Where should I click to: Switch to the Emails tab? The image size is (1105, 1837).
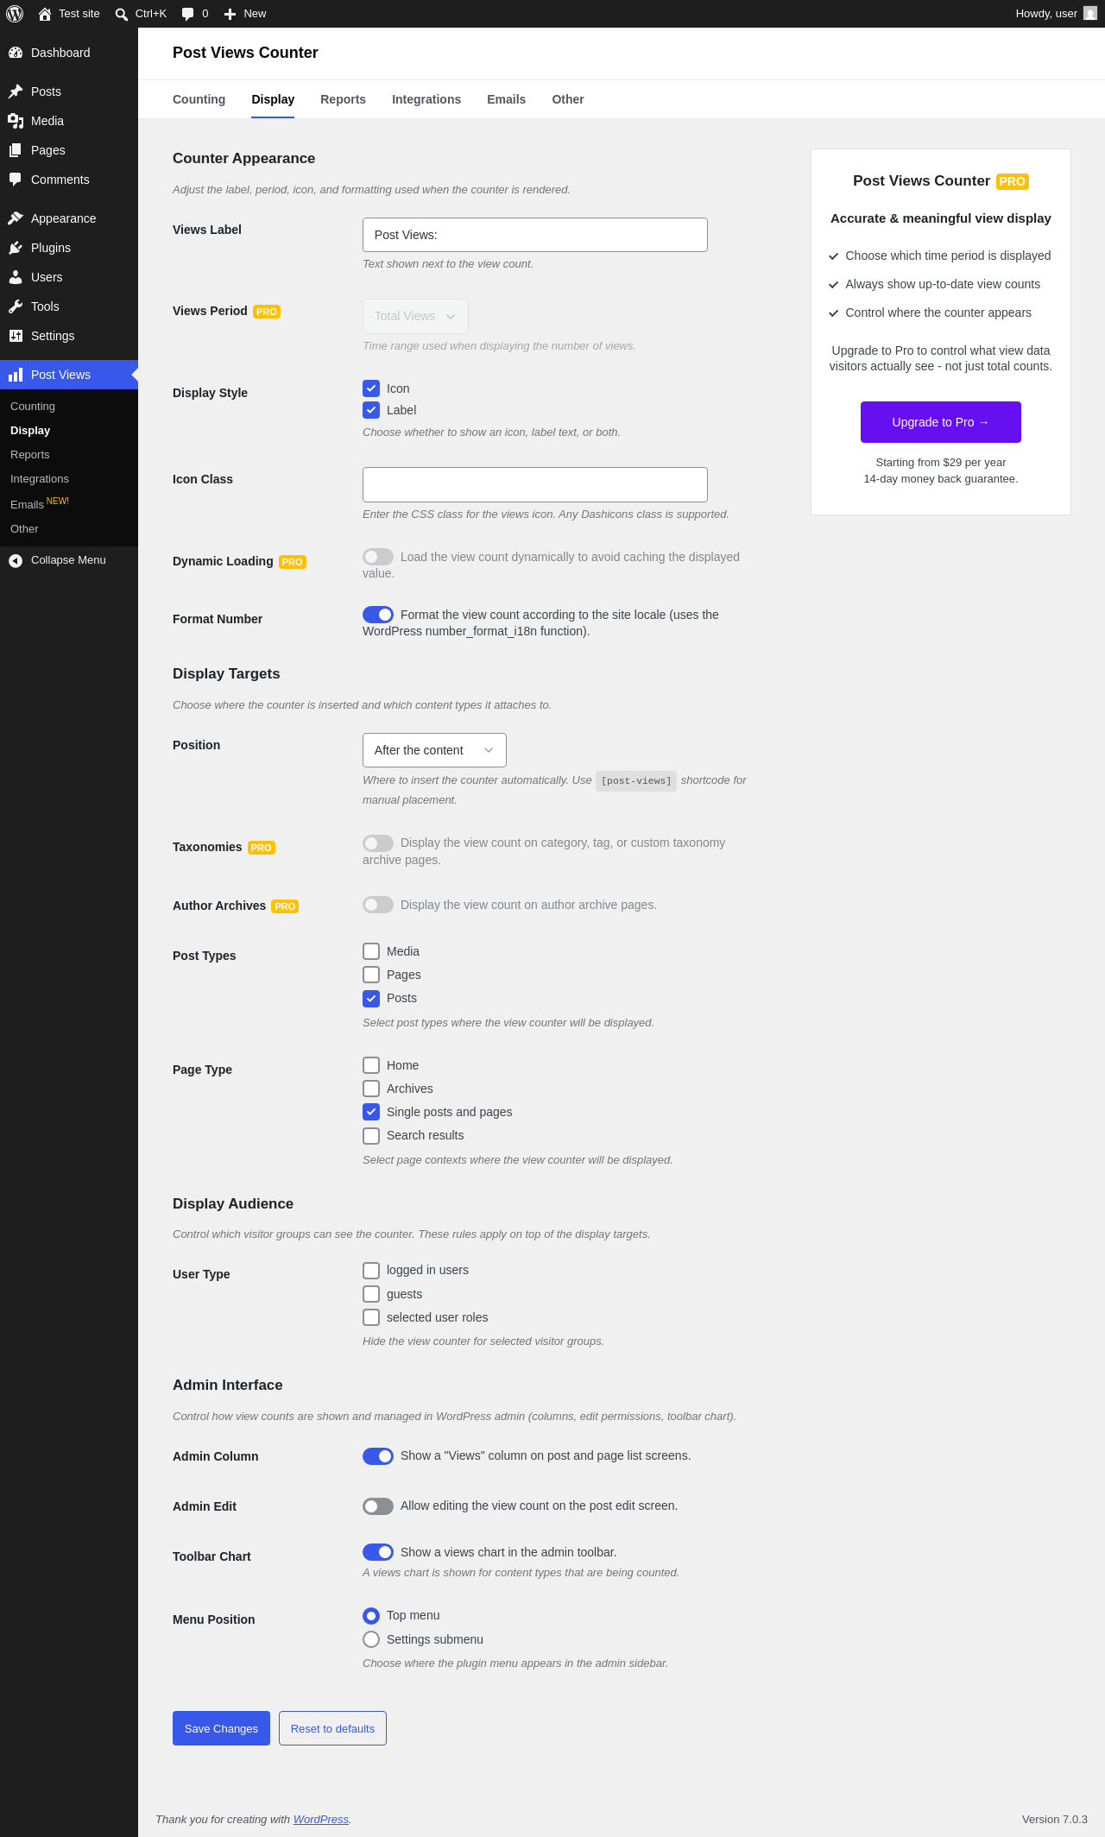(x=506, y=99)
